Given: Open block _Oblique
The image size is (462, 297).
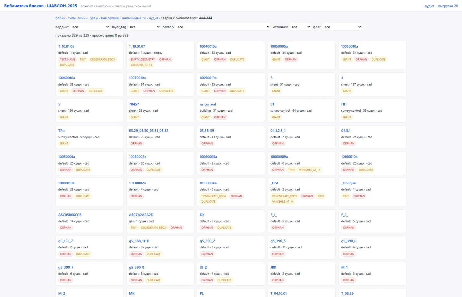Looking at the screenshot, I should point(348,183).
